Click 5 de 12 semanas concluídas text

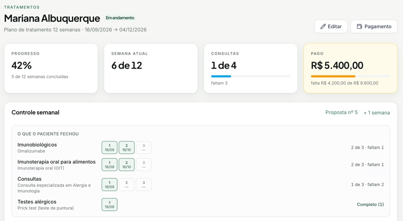point(40,77)
